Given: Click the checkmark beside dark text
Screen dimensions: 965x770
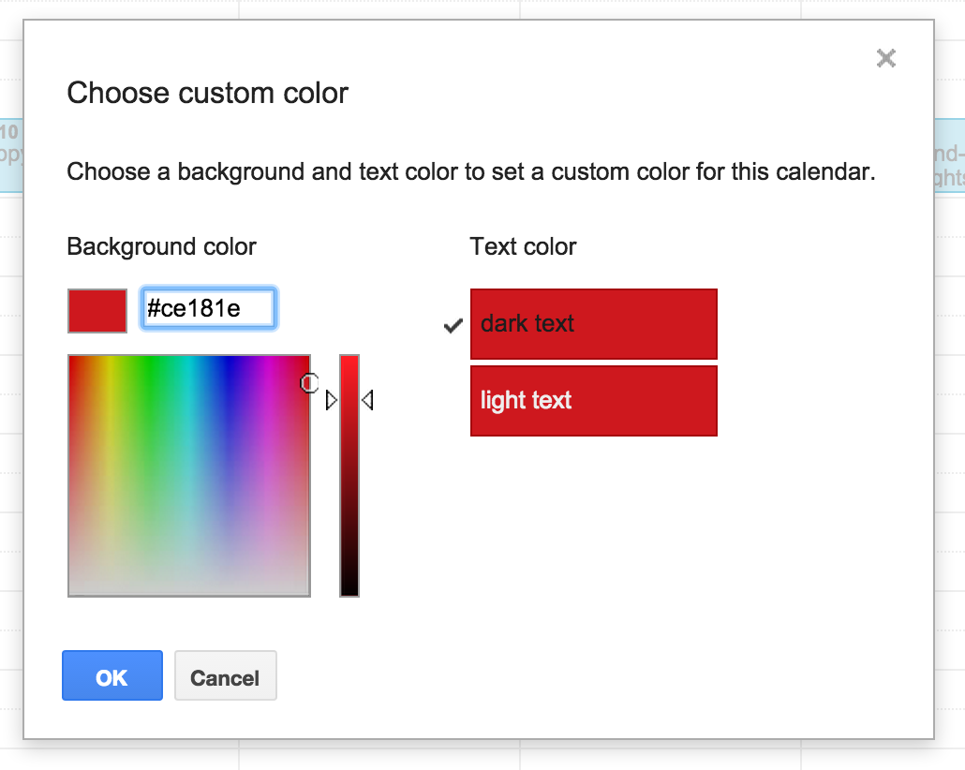Looking at the screenshot, I should coord(453,325).
